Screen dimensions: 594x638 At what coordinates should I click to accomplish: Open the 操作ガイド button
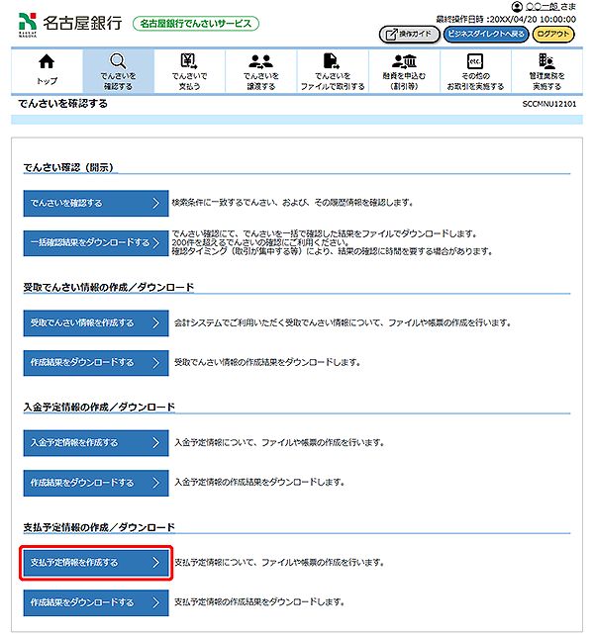point(409,34)
